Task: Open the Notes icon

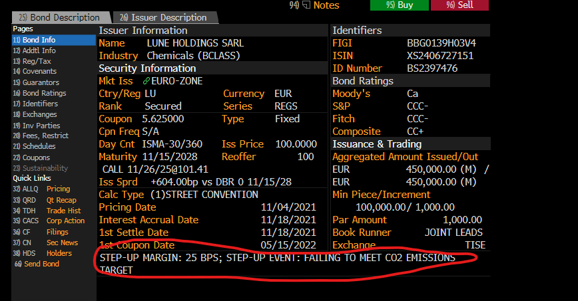Action: tap(306, 5)
